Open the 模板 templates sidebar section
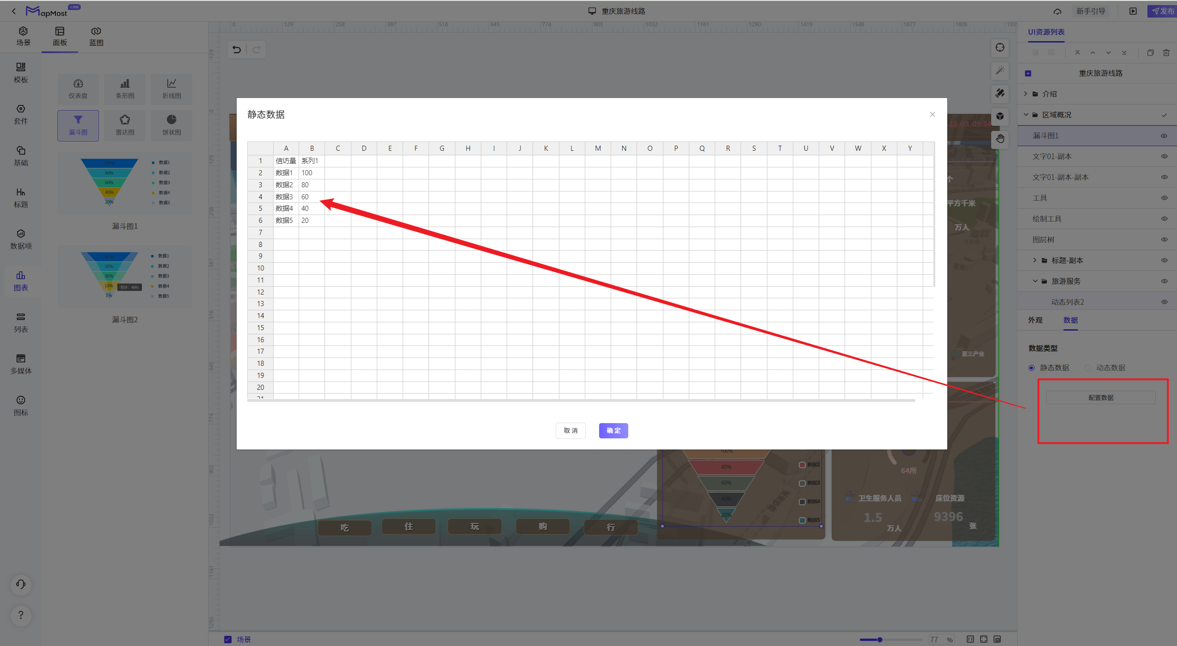Image resolution: width=1177 pixels, height=646 pixels. point(21,73)
